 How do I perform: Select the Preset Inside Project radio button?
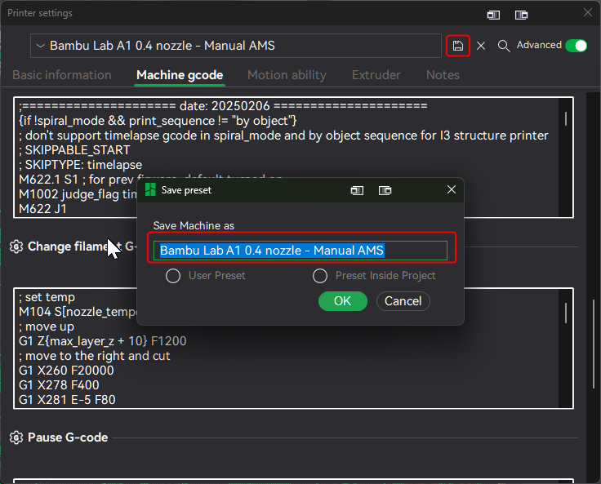pos(320,276)
